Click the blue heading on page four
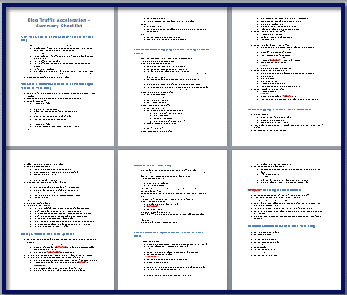Image resolution: width=347 pixels, height=295 pixels. 47,234
